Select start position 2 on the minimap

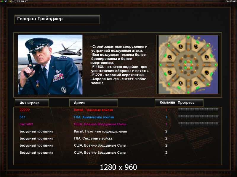pyautogui.click(x=196, y=83)
